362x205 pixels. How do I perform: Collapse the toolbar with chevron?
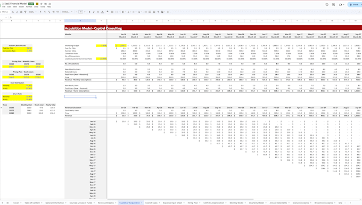coord(359,12)
